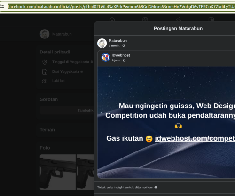
Task: Open the '4 jam' shared post timestamp
Action: (116, 60)
